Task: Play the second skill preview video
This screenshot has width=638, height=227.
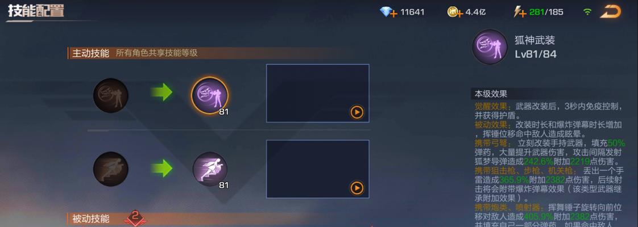Action: [357, 188]
